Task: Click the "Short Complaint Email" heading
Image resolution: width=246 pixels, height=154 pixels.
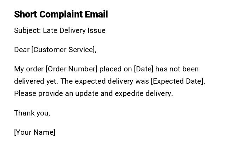Action: tap(61, 14)
